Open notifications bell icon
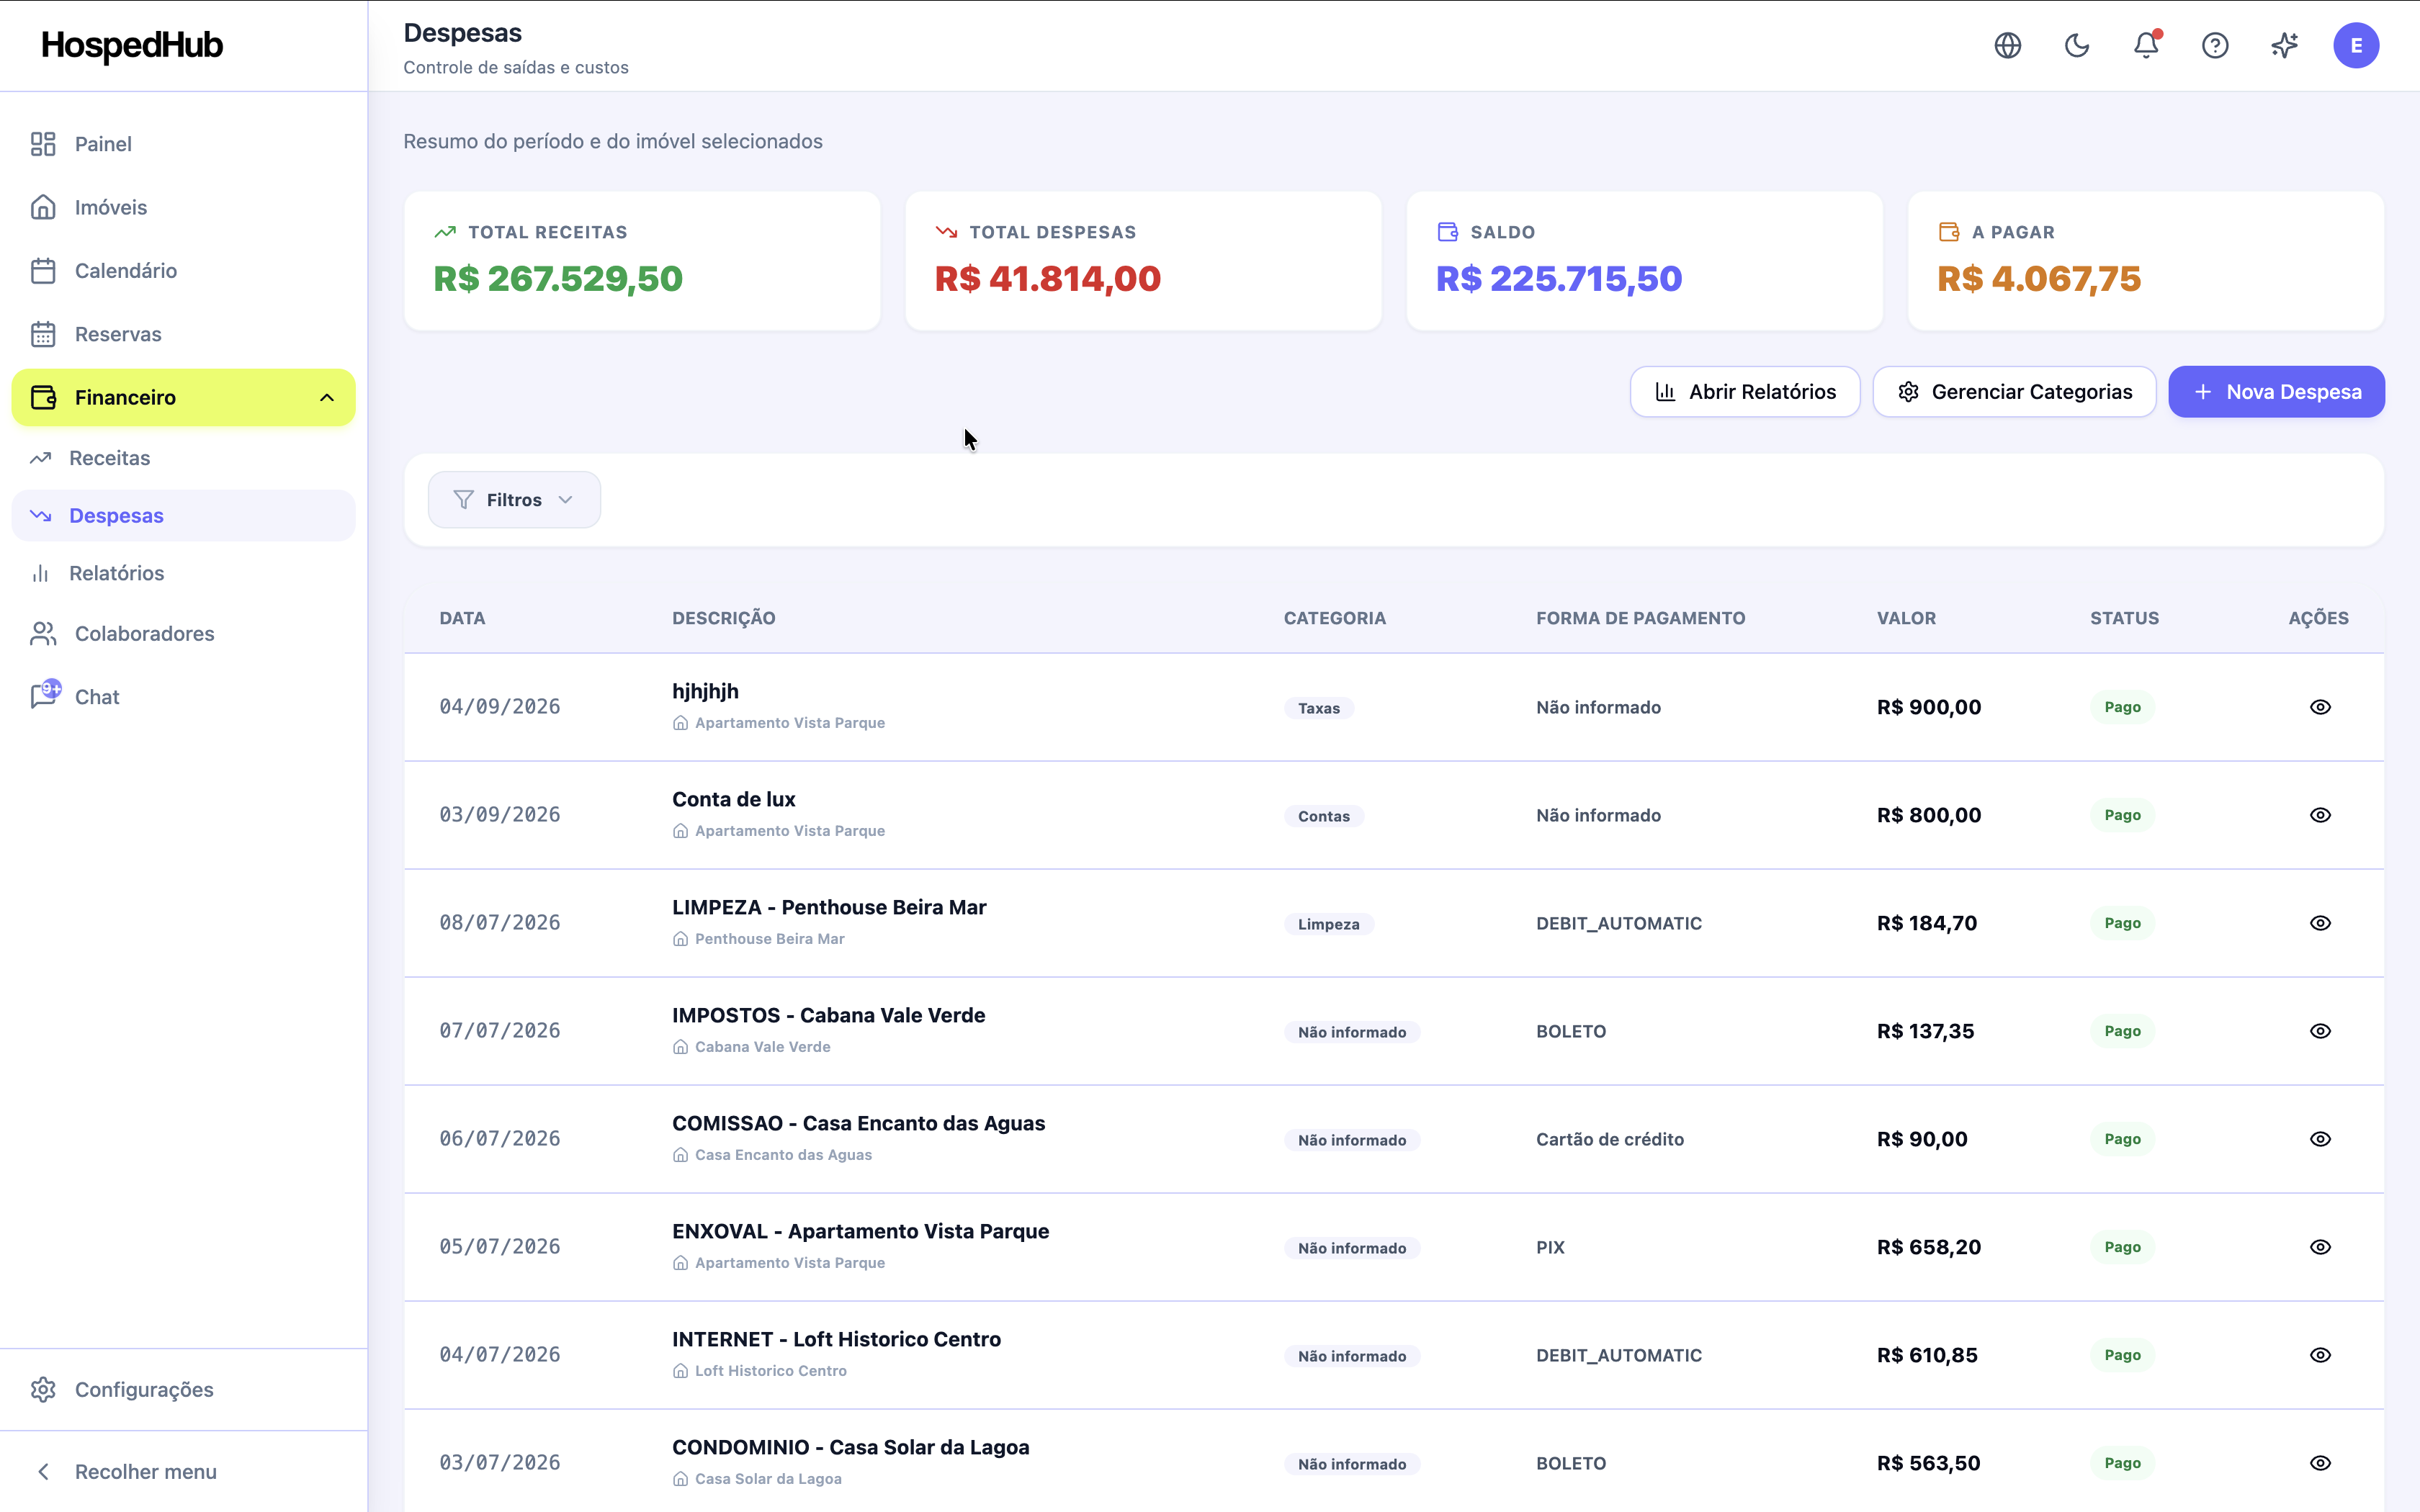 click(x=2146, y=45)
